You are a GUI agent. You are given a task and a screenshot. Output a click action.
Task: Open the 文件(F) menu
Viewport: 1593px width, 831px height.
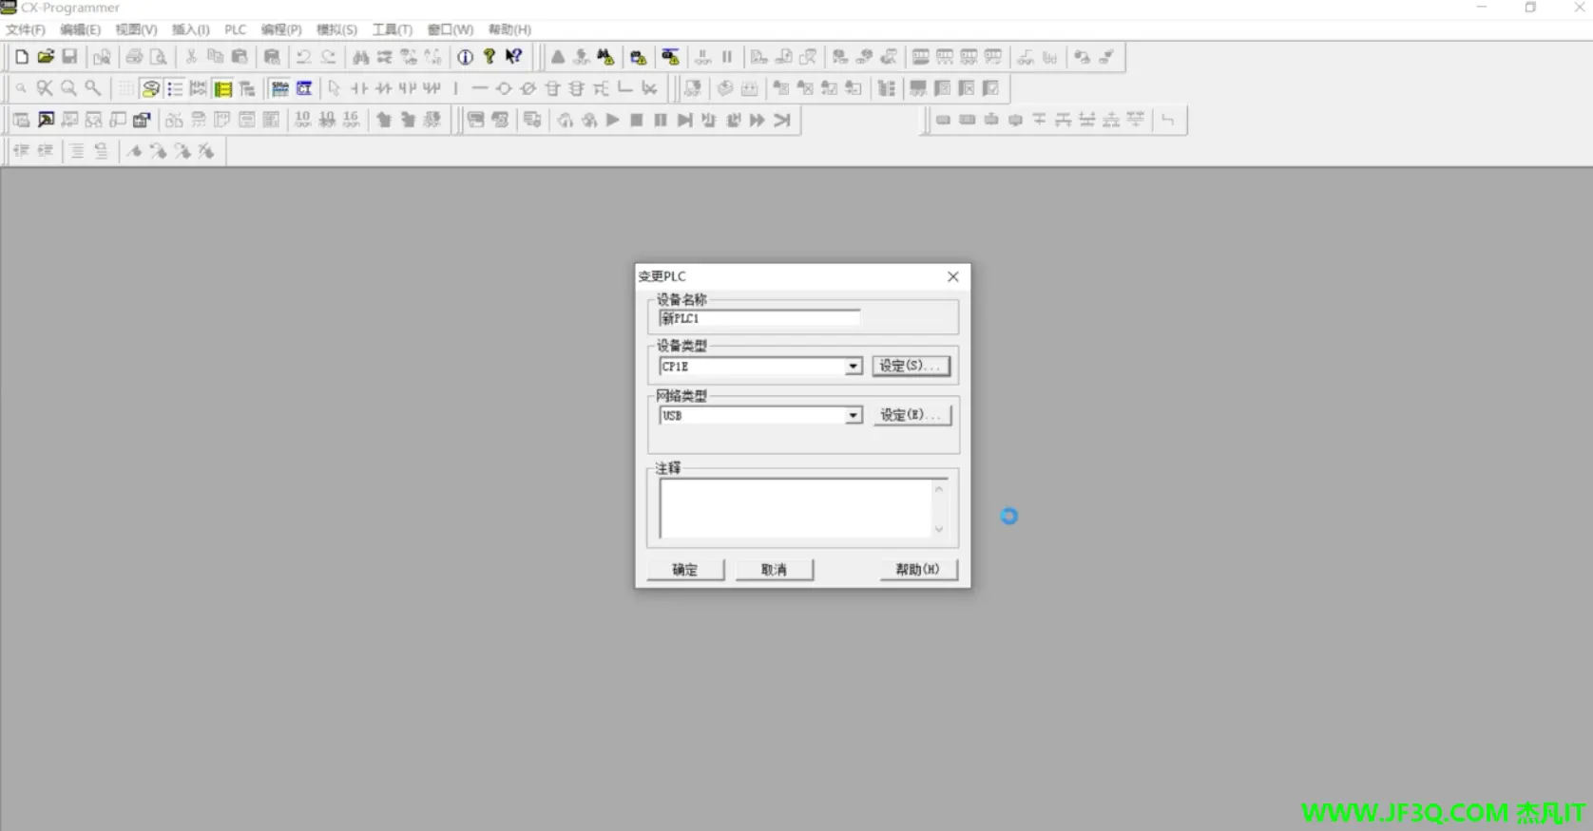[26, 29]
